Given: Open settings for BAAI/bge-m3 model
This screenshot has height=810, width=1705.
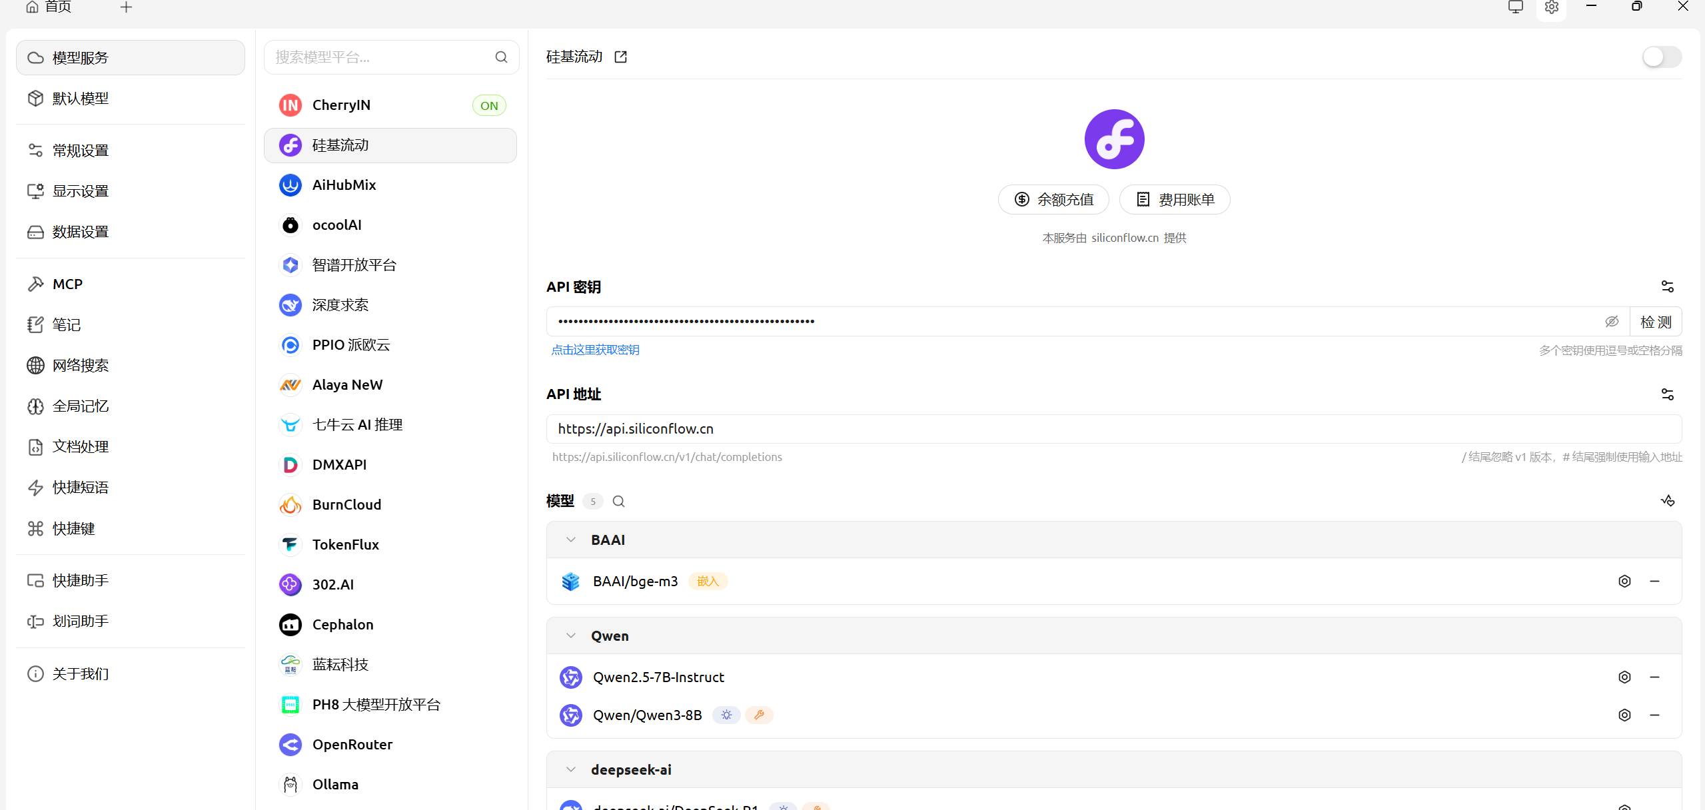Looking at the screenshot, I should click(x=1624, y=582).
